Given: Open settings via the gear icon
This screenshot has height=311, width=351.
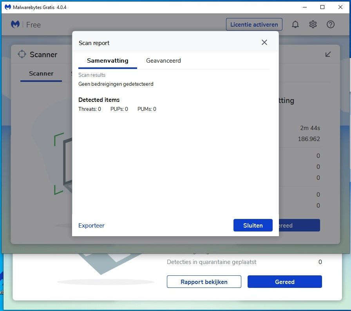Looking at the screenshot, I should tap(313, 24).
